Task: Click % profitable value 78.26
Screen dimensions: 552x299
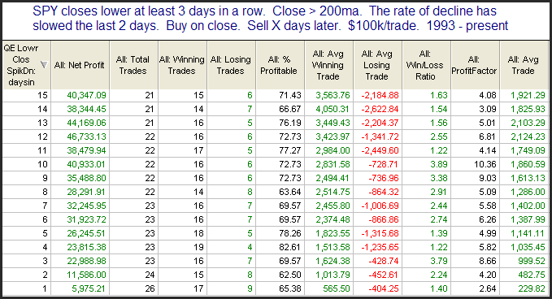Action: tap(290, 233)
